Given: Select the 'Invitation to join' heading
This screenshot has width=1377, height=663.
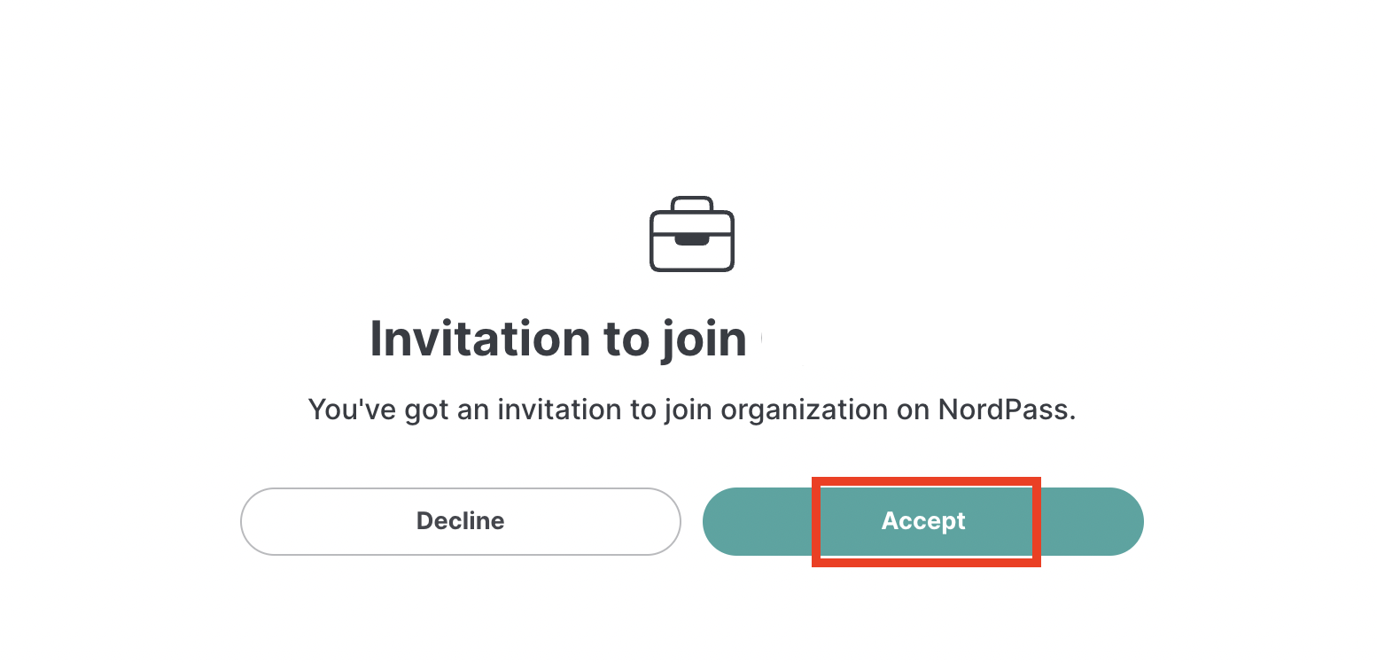Looking at the screenshot, I should pos(558,339).
